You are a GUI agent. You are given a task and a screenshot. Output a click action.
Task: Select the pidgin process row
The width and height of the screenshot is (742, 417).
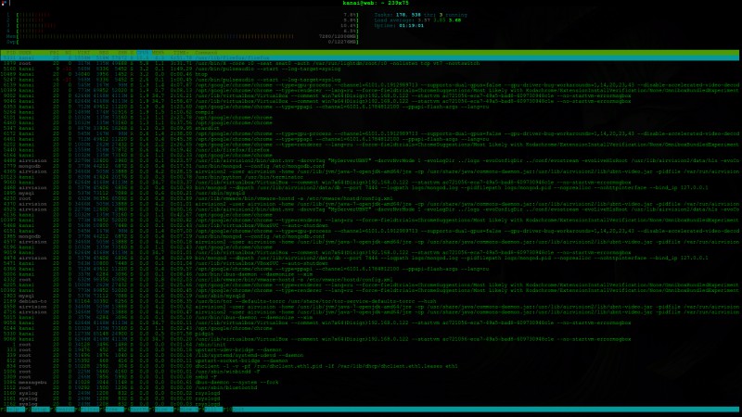(369, 334)
